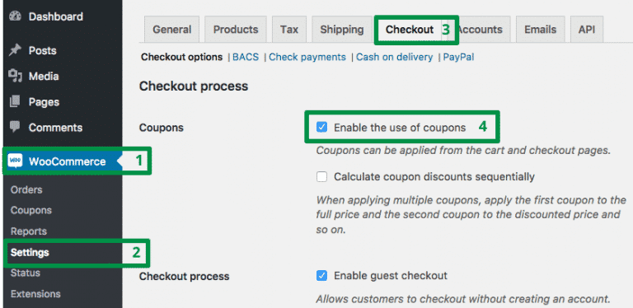This screenshot has width=633, height=308.
Task: Open the Products settings tab
Action: point(236,30)
